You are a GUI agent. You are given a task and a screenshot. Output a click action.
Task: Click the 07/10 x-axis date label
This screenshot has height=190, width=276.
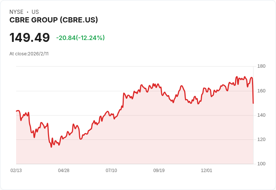(x=111, y=170)
